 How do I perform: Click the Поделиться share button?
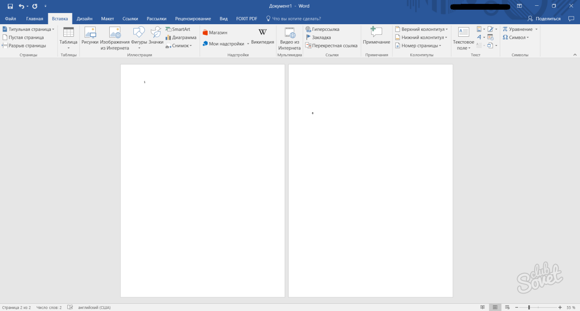[544, 19]
